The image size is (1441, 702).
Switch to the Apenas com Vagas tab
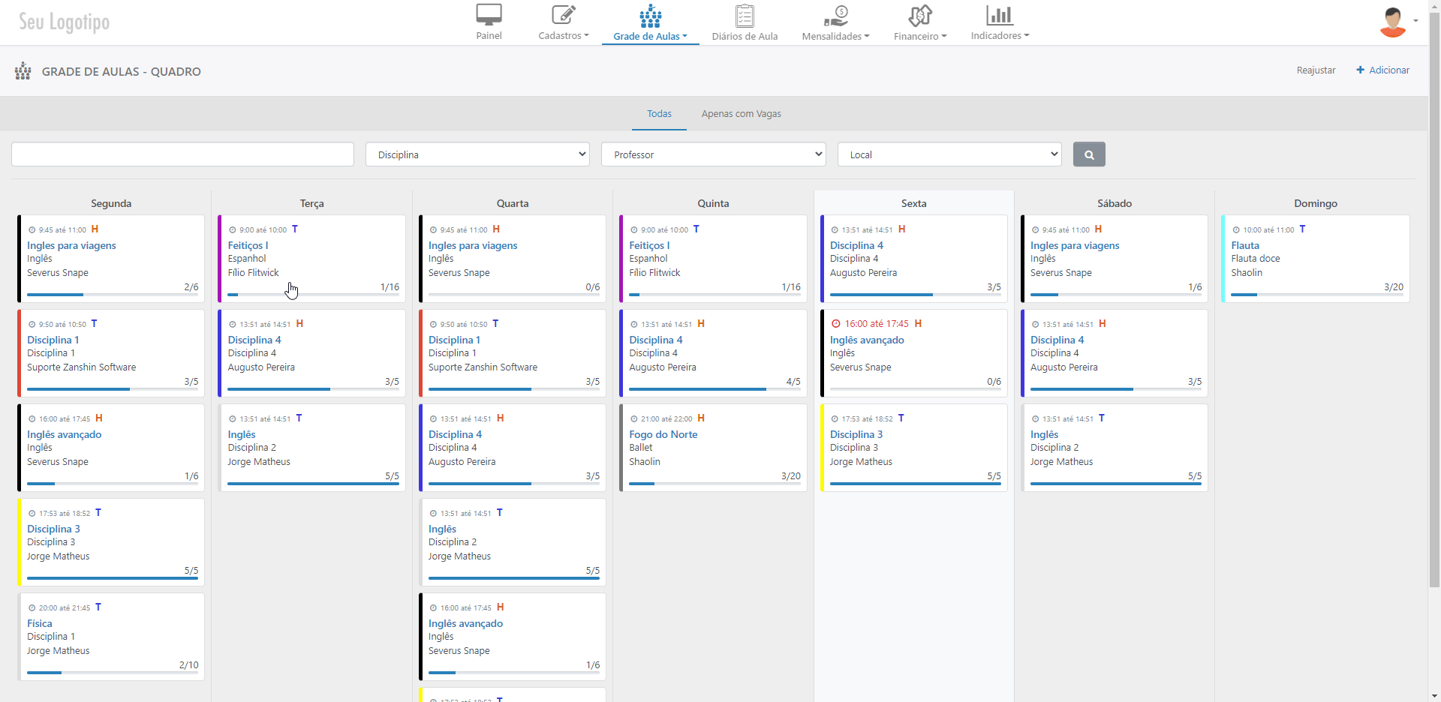741,114
